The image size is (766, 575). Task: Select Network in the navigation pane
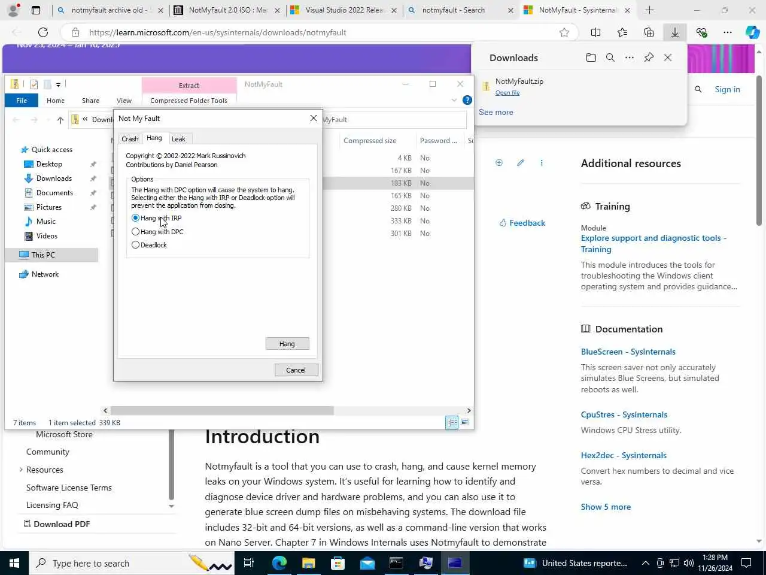pyautogui.click(x=45, y=274)
